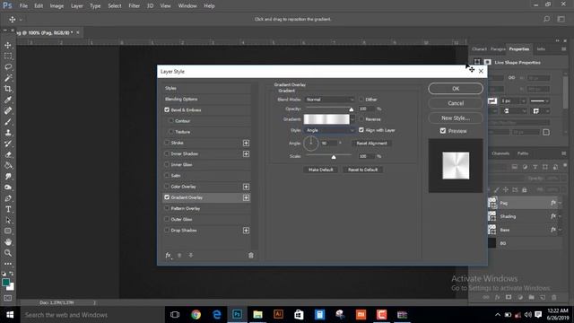
Task: Select the Horizontal Type tool
Action: click(x=8, y=209)
